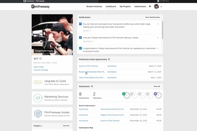Open resonance in December 25 submission row
The width and height of the screenshot is (197, 131).
[x=83, y=109]
